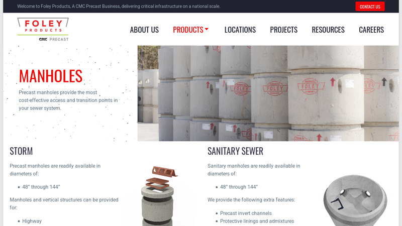Go to the Locations page

coord(240,30)
